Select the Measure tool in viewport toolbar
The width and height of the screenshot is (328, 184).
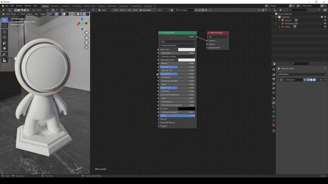(x=5, y=60)
